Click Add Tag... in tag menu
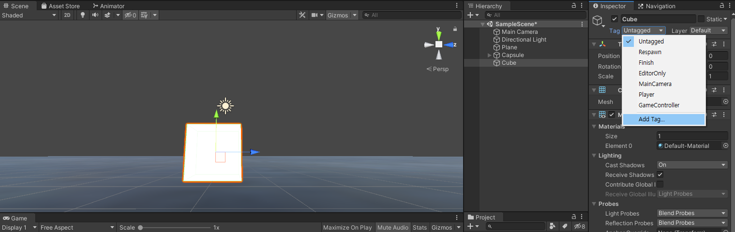 [x=663, y=119]
